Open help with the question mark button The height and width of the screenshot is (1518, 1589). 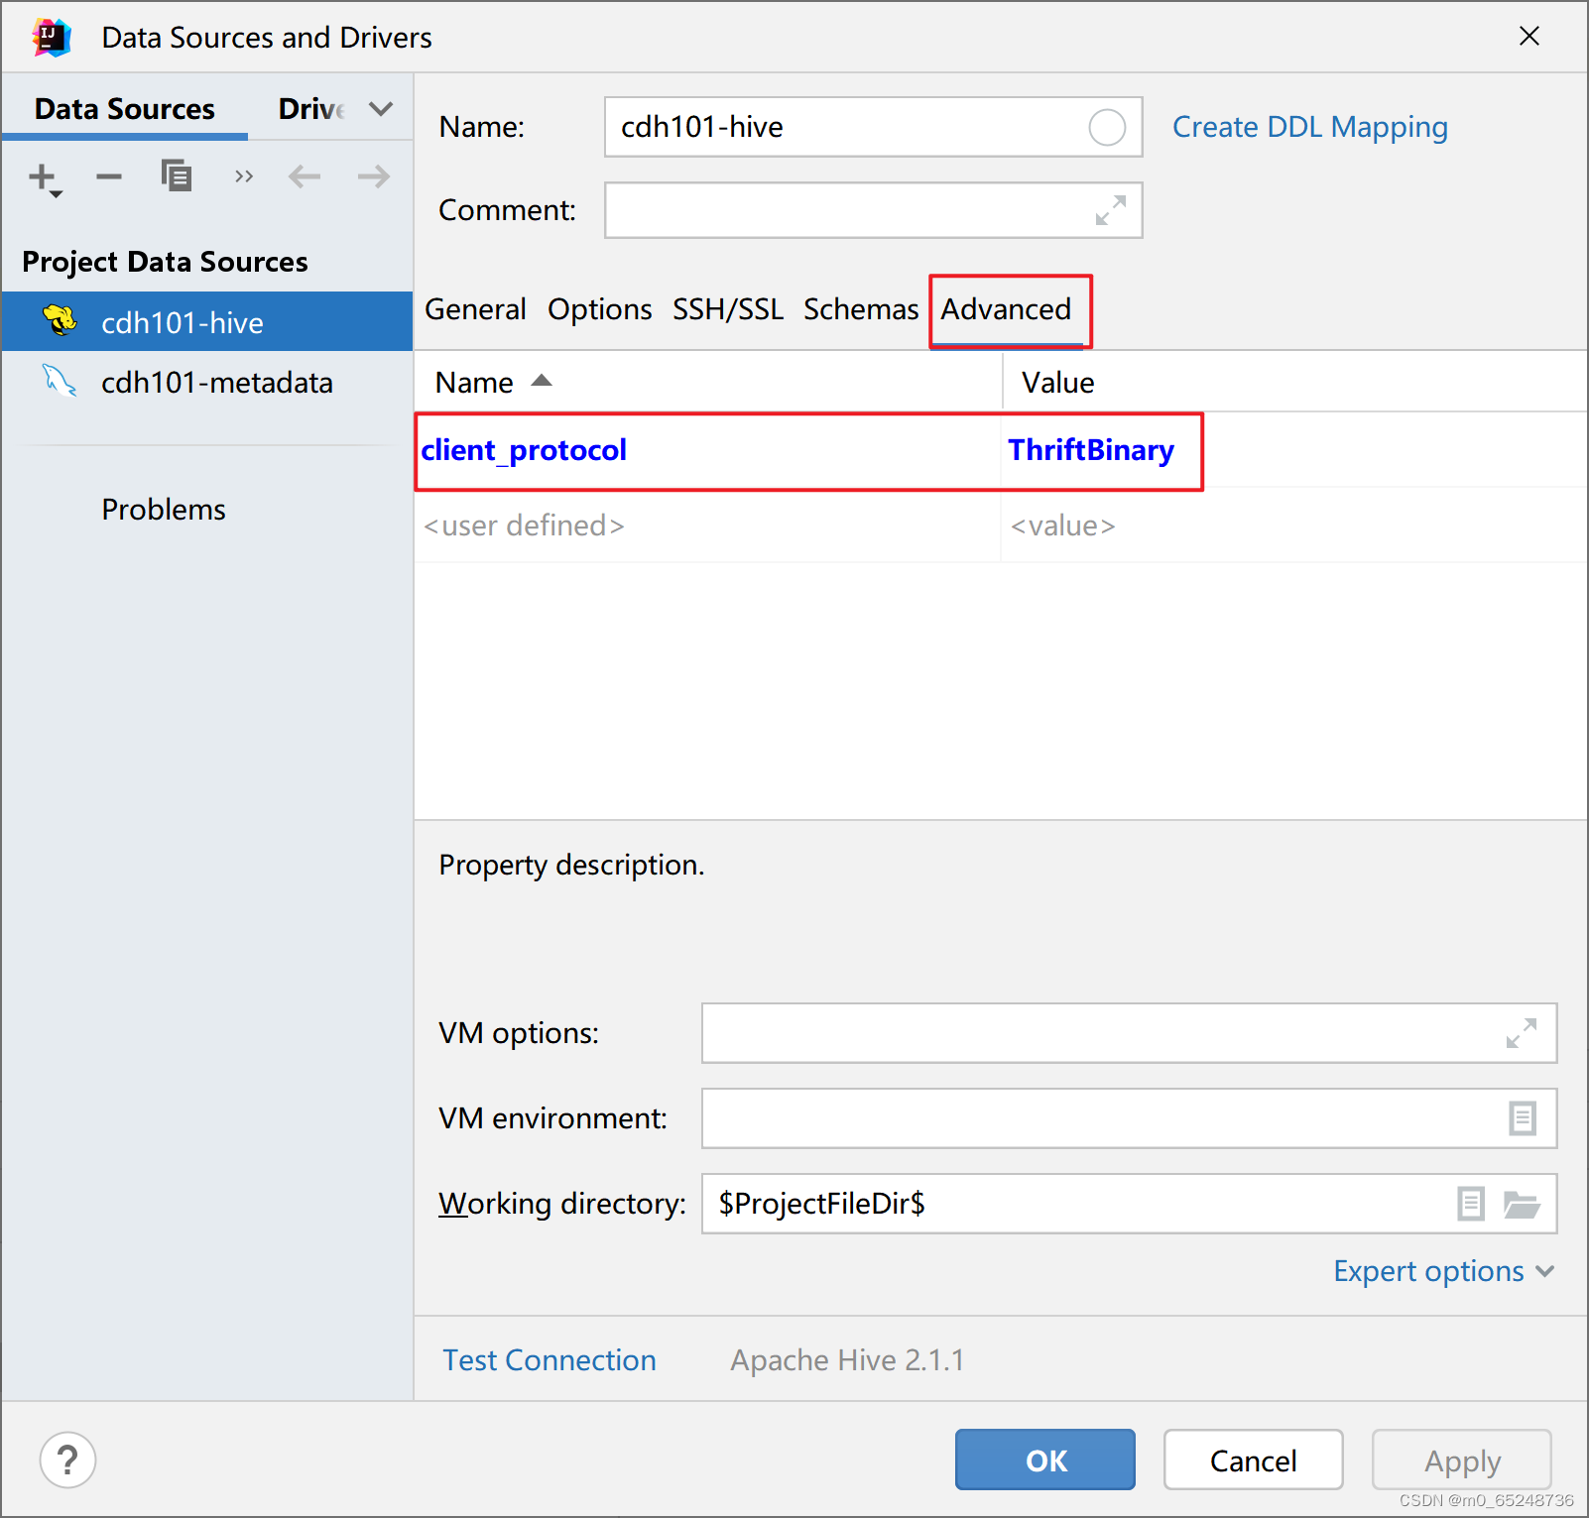67,1460
